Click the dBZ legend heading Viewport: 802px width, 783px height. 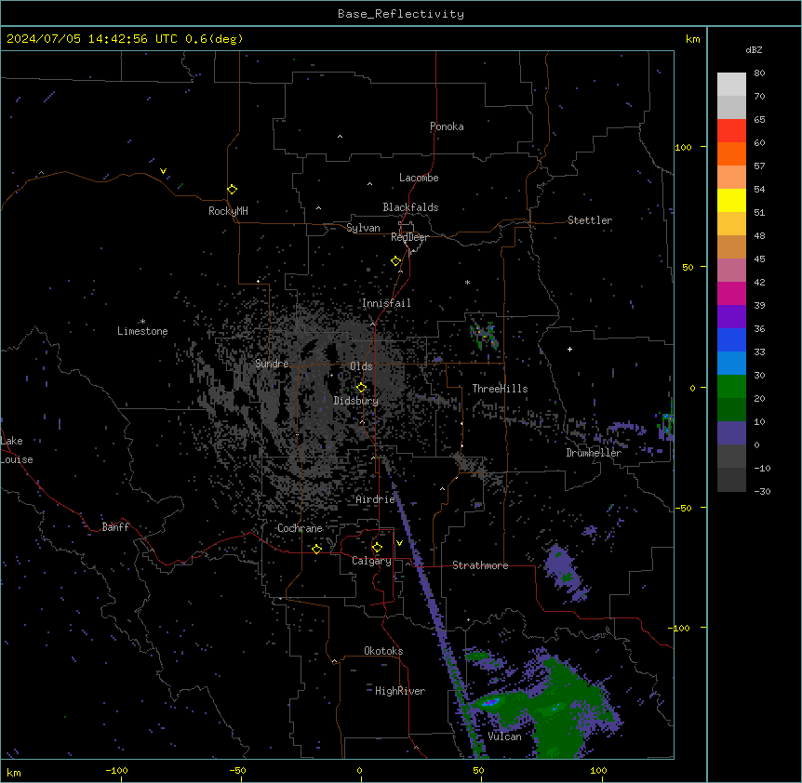click(754, 49)
